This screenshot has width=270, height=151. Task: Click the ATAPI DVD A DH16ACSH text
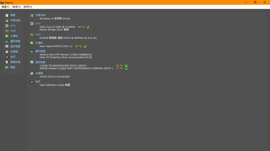(55, 77)
